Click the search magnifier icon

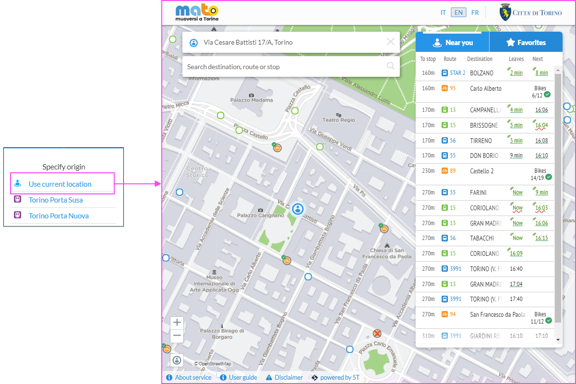[x=391, y=66]
